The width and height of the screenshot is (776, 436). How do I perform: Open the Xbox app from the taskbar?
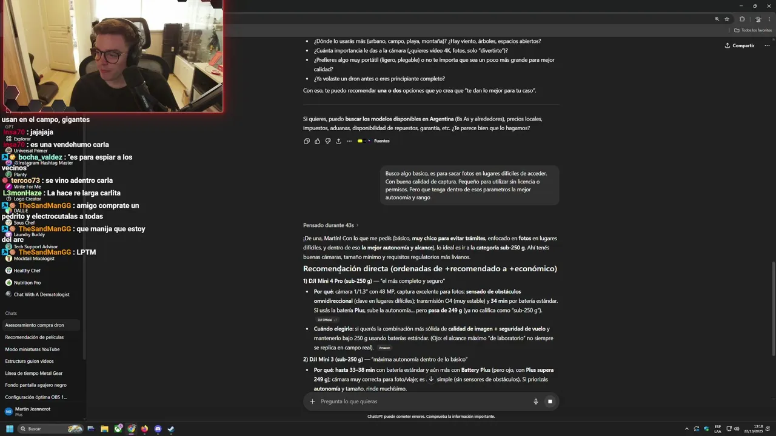118,429
